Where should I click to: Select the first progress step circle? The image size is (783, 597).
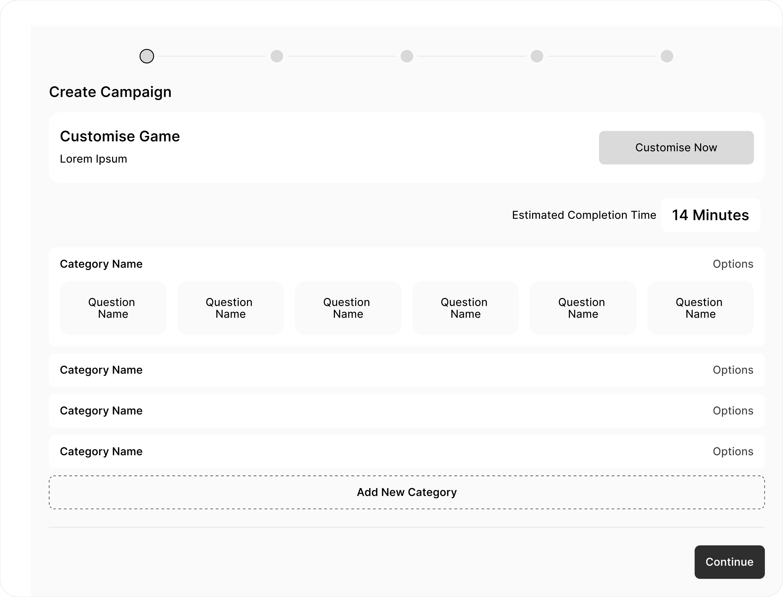click(147, 56)
